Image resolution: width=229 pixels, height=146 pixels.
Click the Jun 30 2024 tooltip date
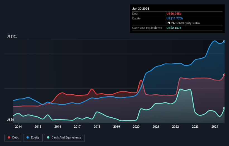pos(141,9)
